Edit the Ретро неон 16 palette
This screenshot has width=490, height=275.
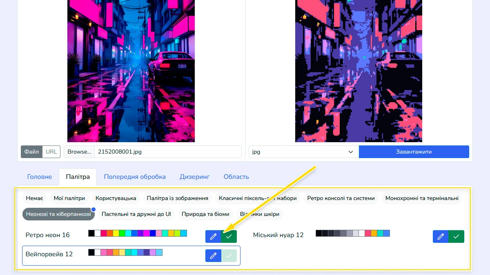click(x=213, y=236)
